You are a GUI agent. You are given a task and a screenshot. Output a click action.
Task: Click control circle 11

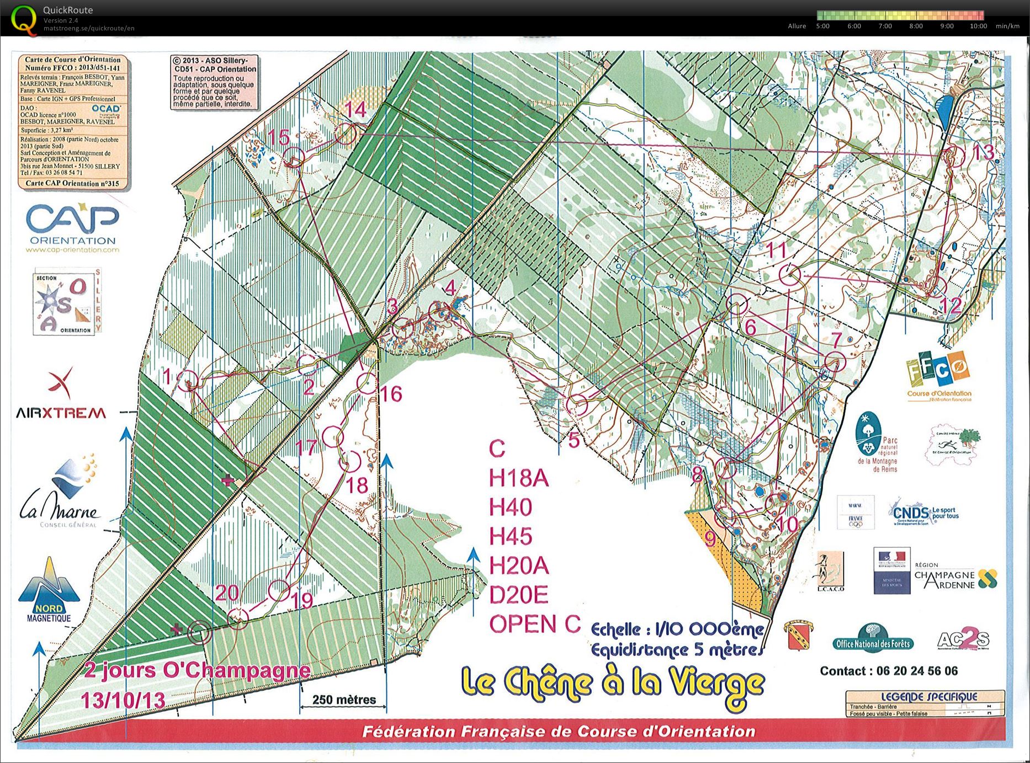790,274
